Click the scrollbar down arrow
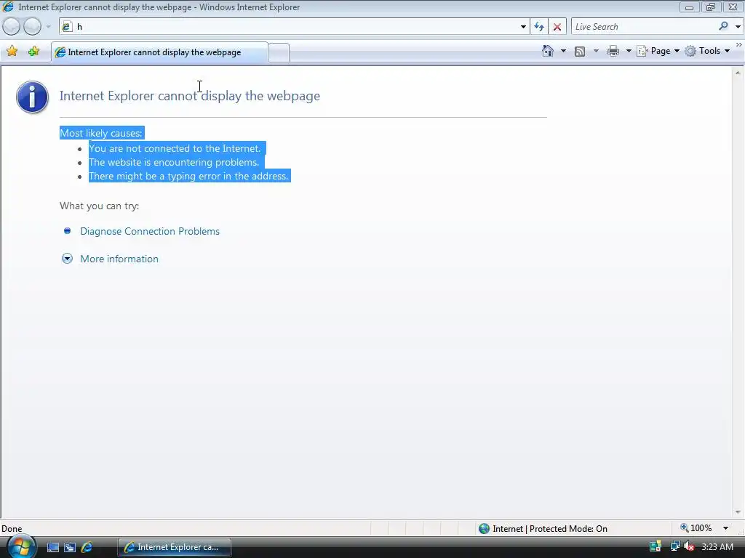 click(x=738, y=512)
